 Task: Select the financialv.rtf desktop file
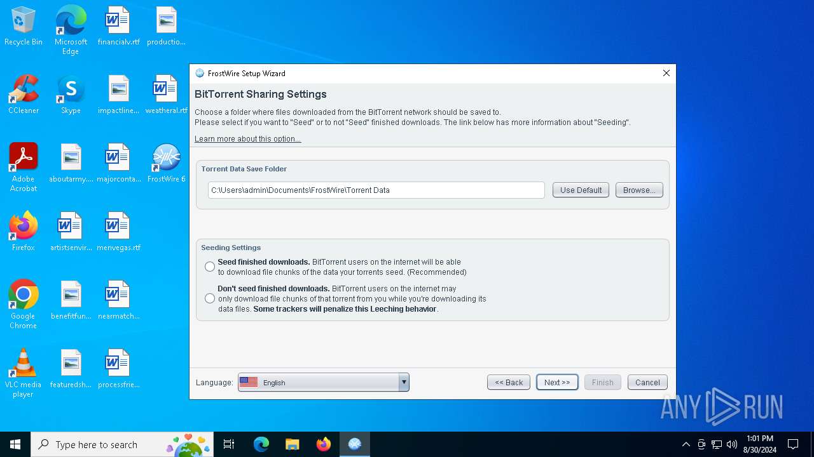coord(118,27)
